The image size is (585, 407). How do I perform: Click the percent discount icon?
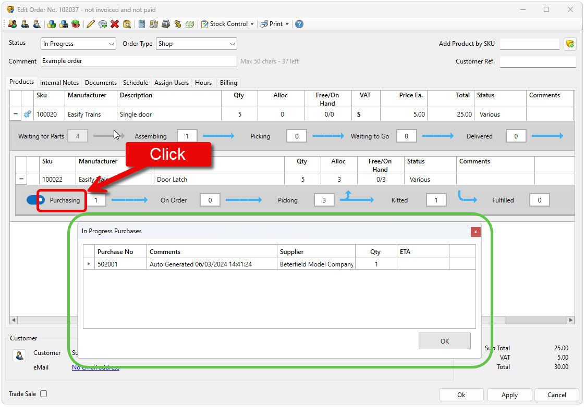(x=178, y=24)
